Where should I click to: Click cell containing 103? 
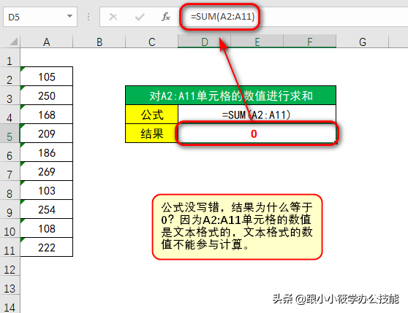pos(47,190)
